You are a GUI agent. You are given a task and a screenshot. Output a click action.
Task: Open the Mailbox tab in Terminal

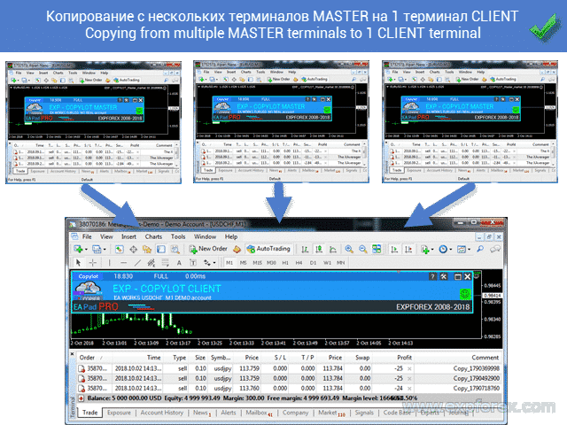pyautogui.click(x=255, y=413)
